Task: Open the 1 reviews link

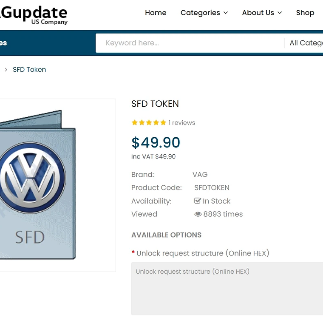Action: 181,123
